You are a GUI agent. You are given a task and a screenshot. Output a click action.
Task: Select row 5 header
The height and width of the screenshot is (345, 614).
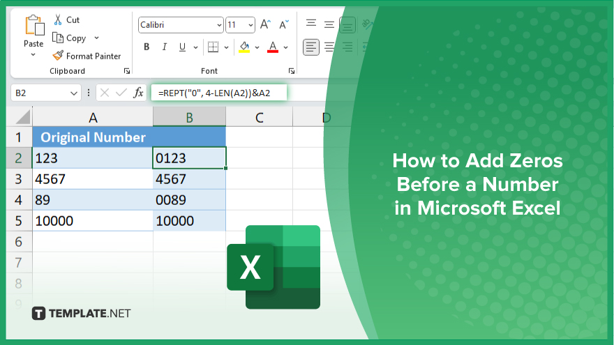tap(19, 221)
